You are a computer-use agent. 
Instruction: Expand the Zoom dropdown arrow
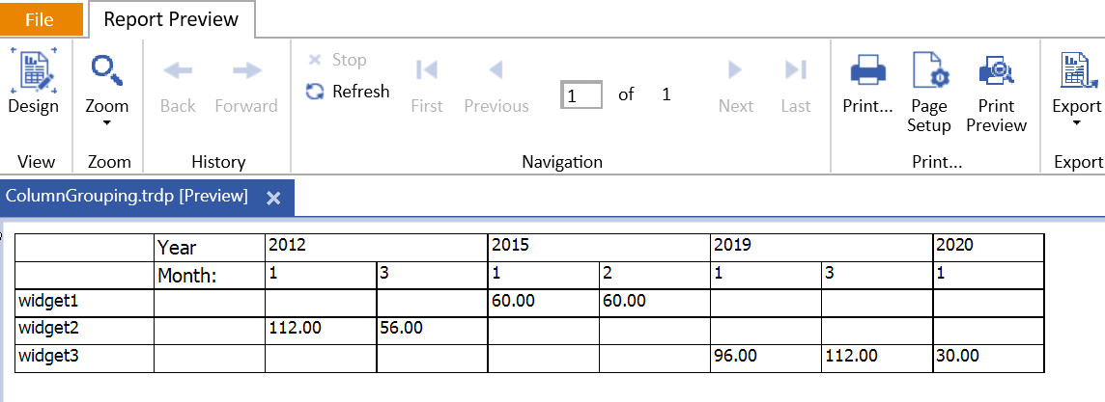tap(106, 122)
